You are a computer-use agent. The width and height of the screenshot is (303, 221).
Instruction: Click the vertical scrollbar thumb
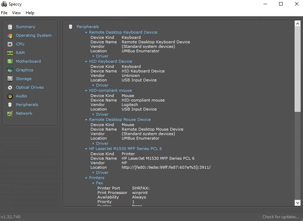click(297, 69)
